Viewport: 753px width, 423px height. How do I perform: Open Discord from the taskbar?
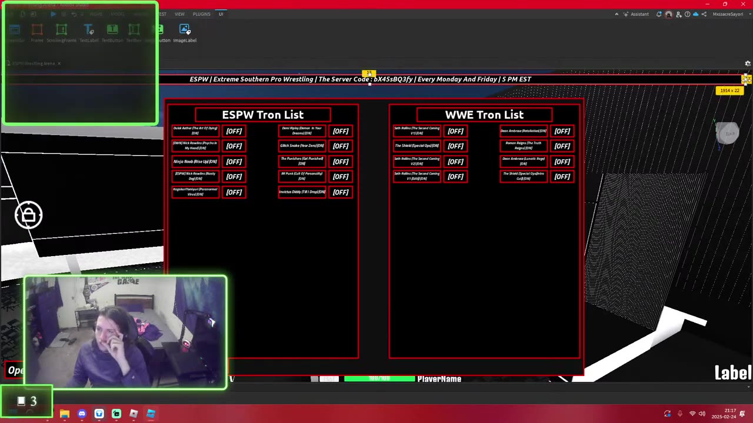coord(82,414)
